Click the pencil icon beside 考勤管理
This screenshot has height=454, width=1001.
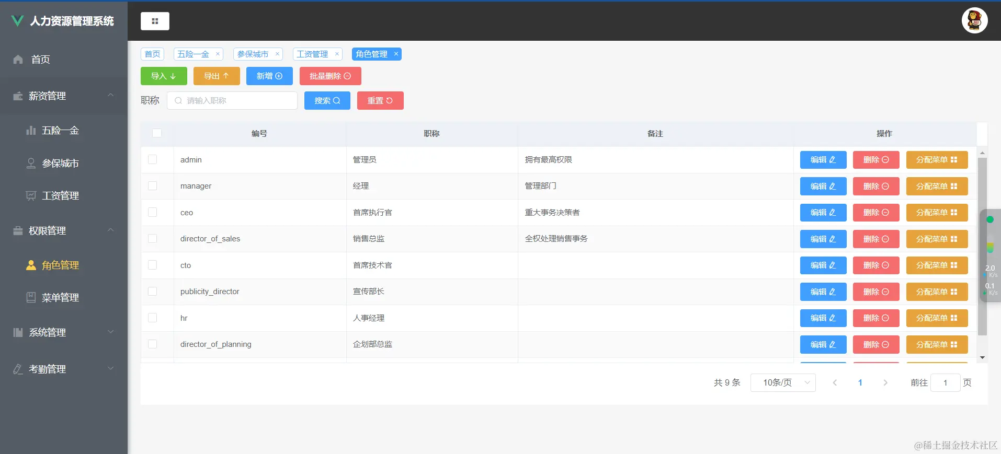tap(18, 369)
